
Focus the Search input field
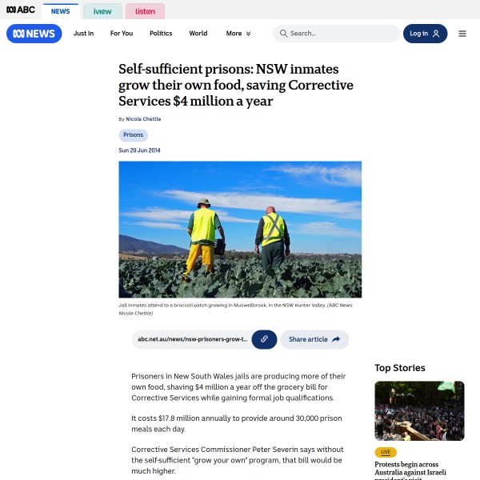pyautogui.click(x=336, y=34)
